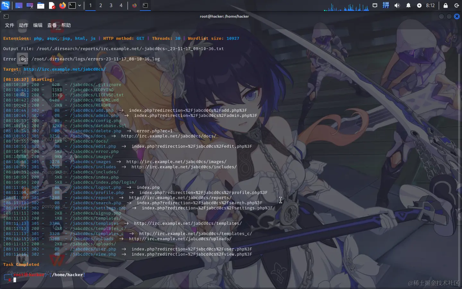Click the /jabcd0cs/LICENSE.txt result
Viewport: 462px width, 289px height.
pos(97,95)
